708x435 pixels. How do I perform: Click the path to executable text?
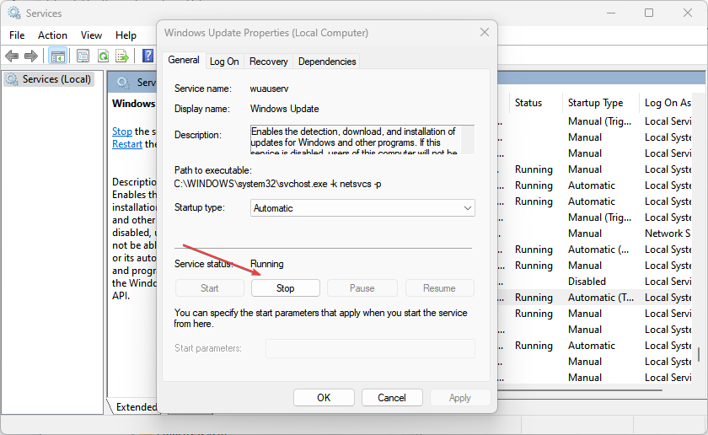[x=277, y=184]
